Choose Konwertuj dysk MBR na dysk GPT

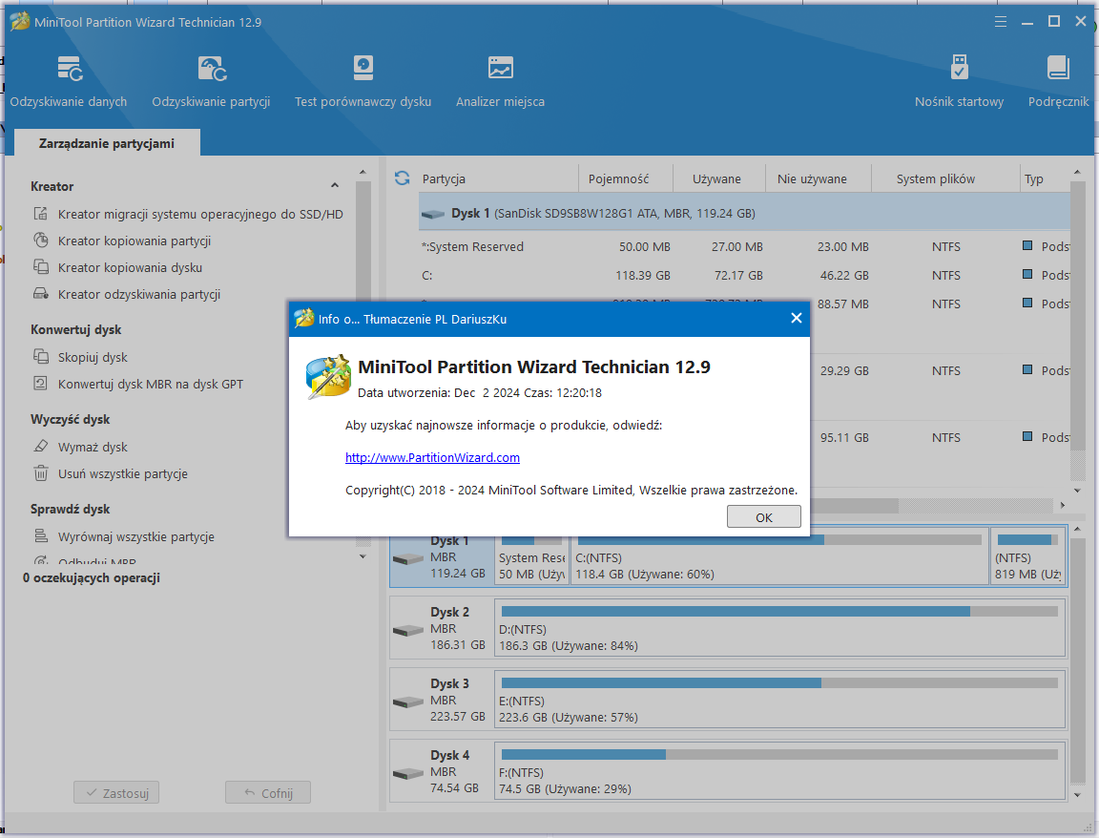(138, 384)
